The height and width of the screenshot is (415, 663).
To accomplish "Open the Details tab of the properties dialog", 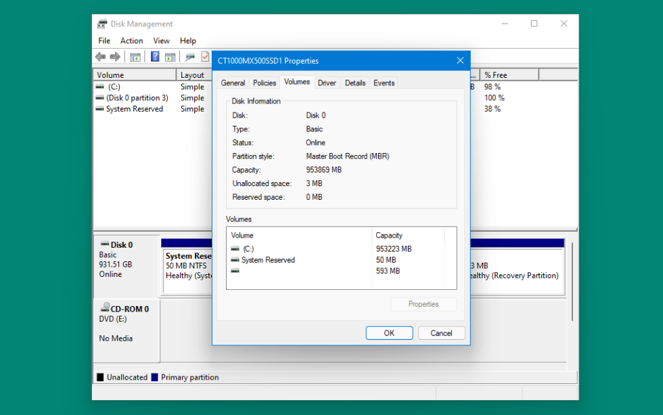I will [355, 82].
